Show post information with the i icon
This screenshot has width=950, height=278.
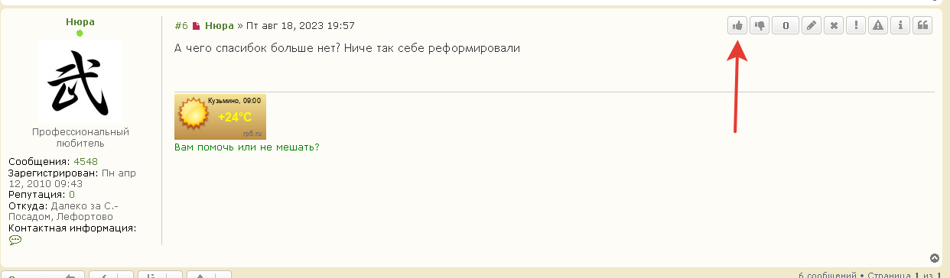[x=900, y=25]
